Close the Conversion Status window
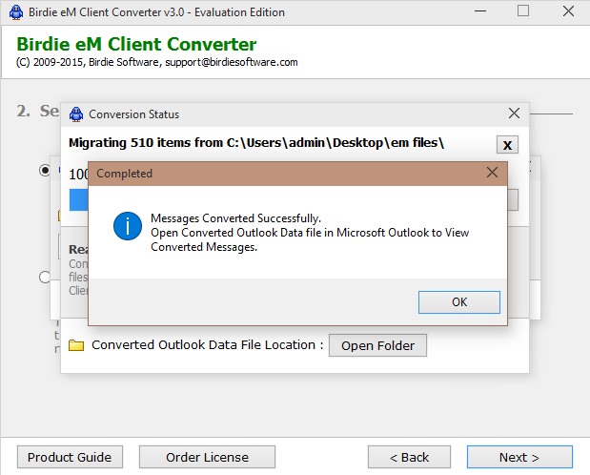Screen dimensions: 590x475 [514, 113]
